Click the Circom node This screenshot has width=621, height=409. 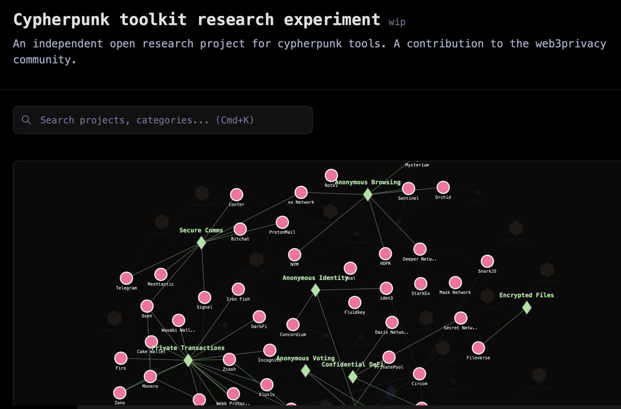point(419,374)
